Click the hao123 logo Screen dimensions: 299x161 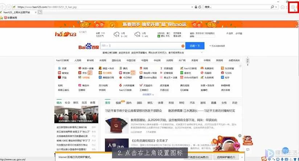click(66, 34)
